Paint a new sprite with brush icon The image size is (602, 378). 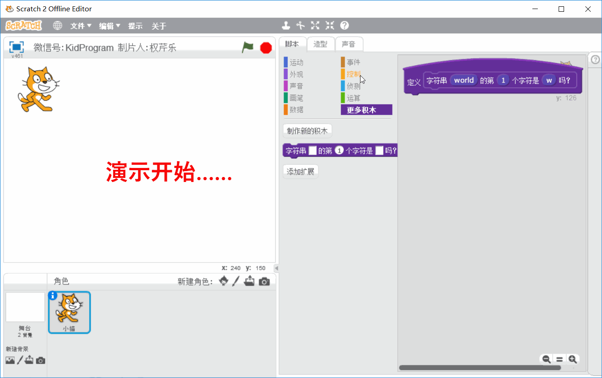236,281
